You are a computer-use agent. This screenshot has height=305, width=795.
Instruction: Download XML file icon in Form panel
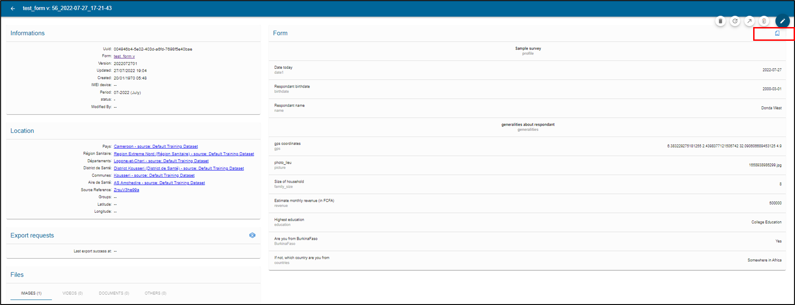(777, 33)
